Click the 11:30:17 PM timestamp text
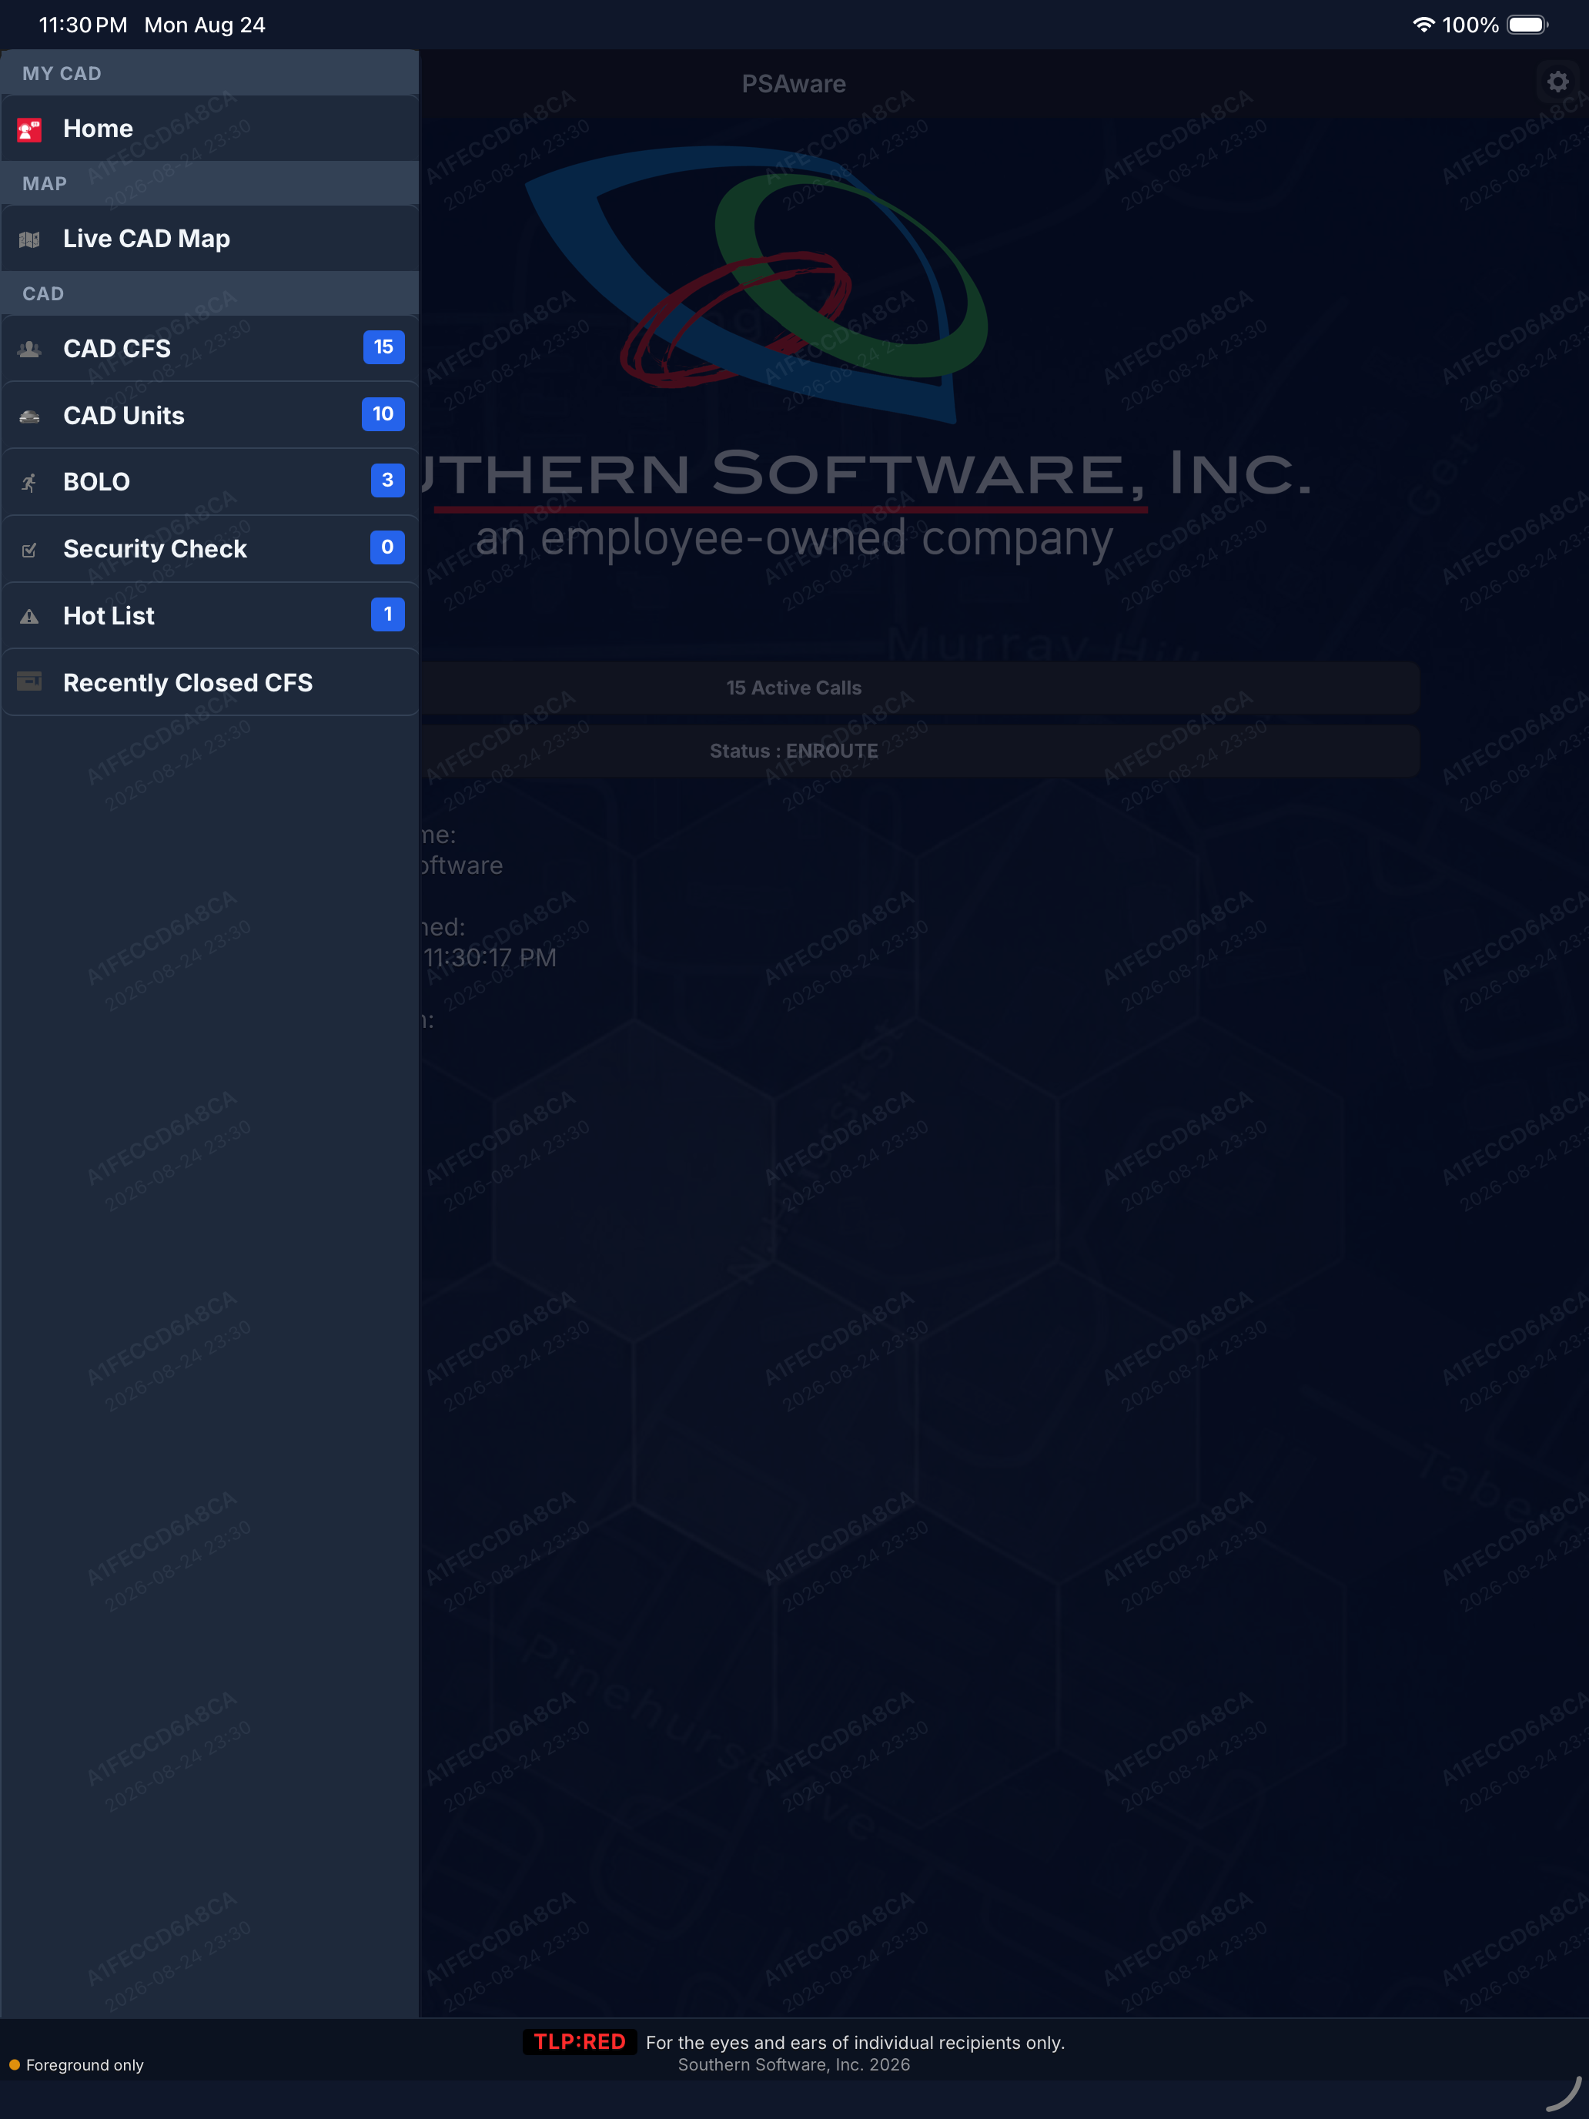The height and width of the screenshot is (2119, 1589). 490,957
